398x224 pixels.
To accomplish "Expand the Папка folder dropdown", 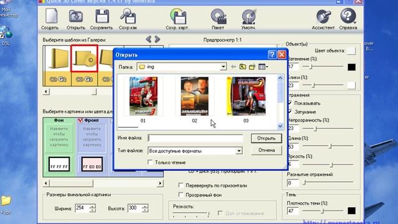I will 223,67.
